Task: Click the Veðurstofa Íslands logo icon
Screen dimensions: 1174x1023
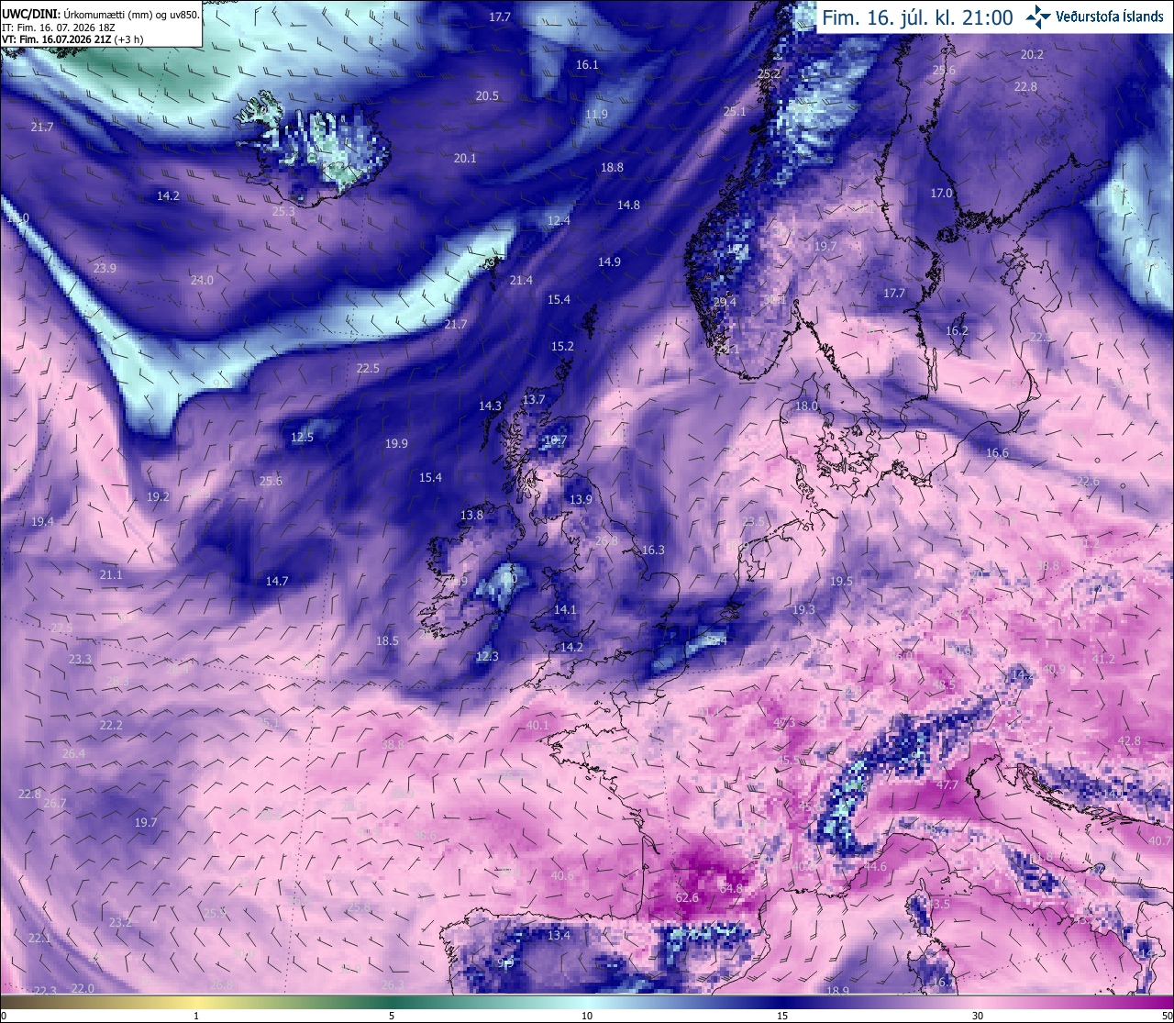Action: click(1038, 16)
